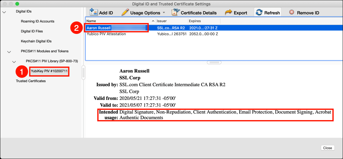
Task: Open the Usage Options dropdown arrow
Action: click(x=164, y=13)
